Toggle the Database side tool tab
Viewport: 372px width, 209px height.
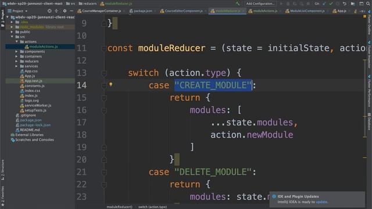369,121
